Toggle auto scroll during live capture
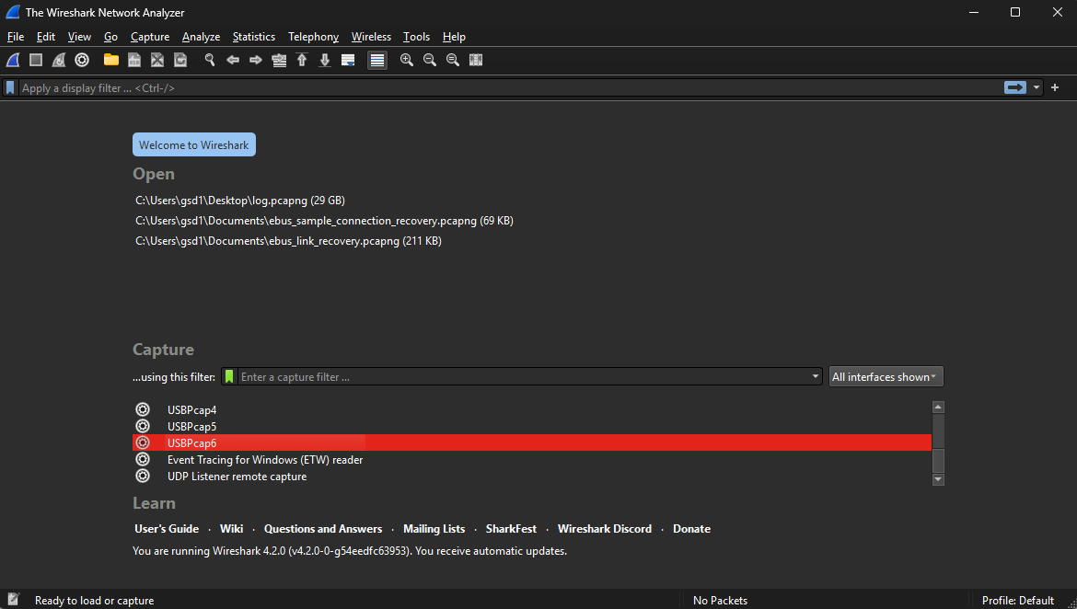 [348, 61]
